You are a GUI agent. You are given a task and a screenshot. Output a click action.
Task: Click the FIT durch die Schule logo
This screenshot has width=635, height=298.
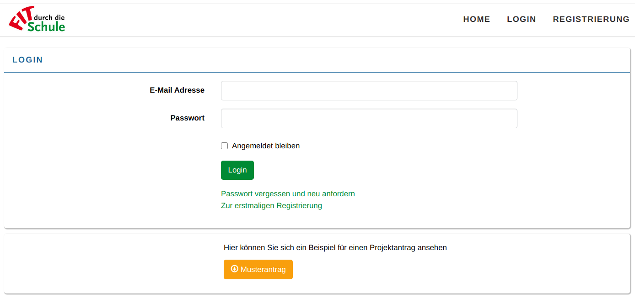point(37,21)
